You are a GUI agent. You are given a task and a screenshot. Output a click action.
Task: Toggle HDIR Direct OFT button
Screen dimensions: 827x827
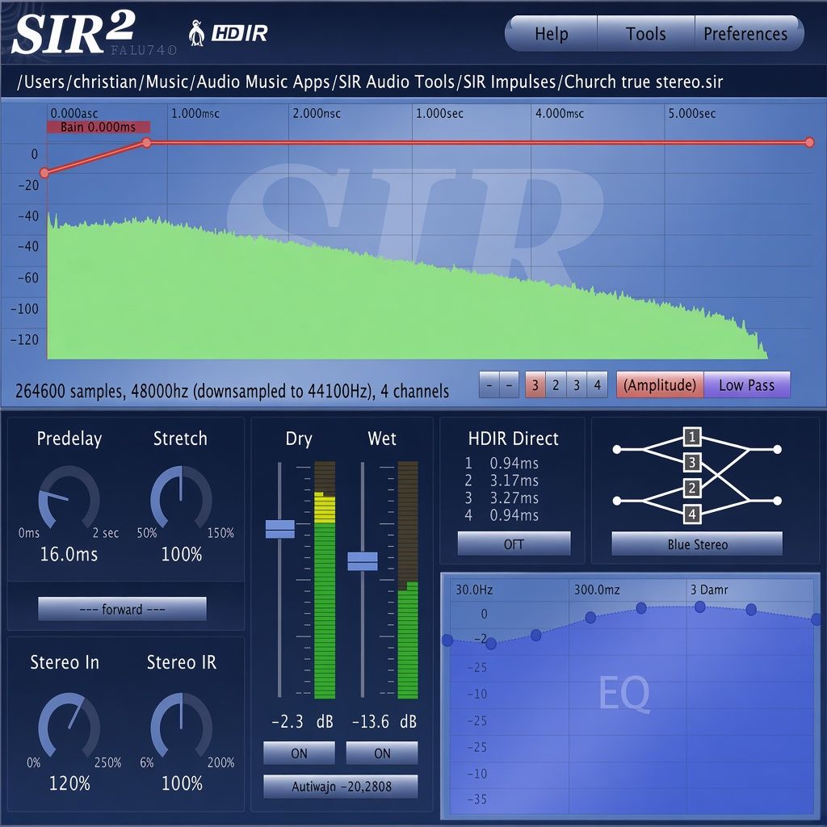point(514,544)
